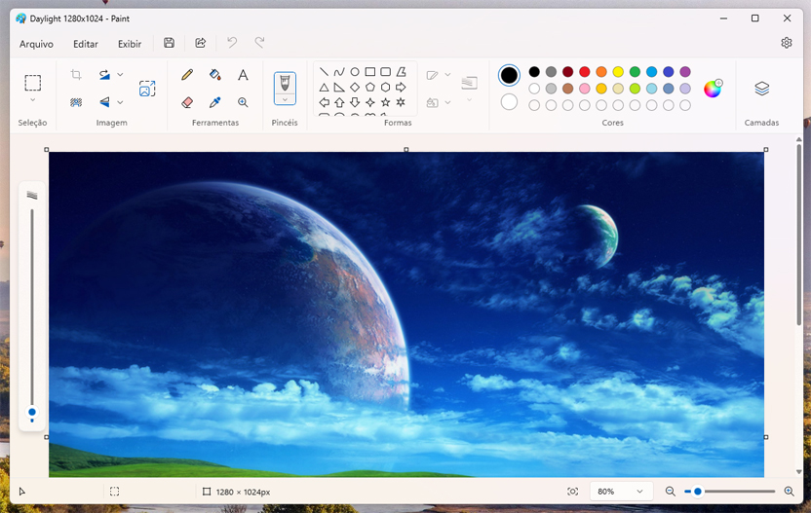Choose the line shape
811x513 pixels.
[324, 72]
